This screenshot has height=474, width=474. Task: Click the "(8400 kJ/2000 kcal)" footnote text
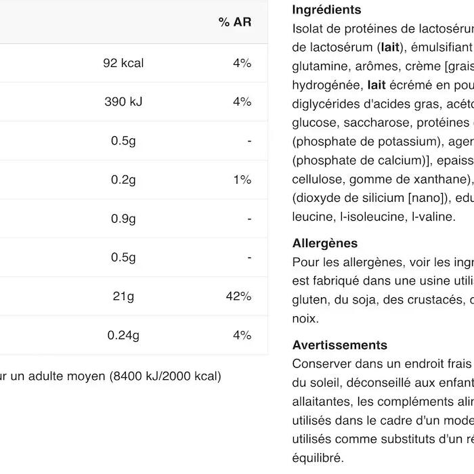pos(165,376)
